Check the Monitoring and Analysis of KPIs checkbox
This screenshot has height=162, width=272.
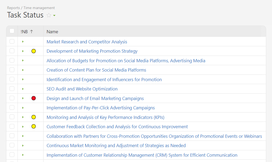[x=12, y=117]
